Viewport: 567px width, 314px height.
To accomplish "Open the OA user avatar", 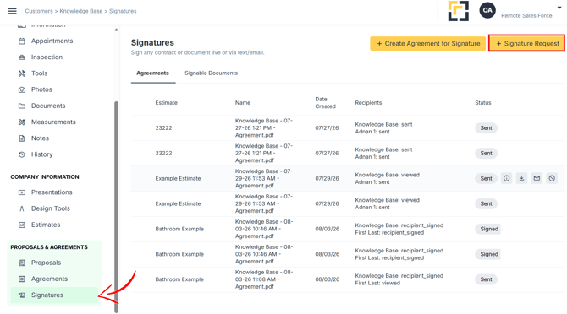I will (487, 10).
